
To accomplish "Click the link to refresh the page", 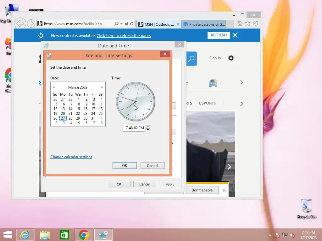I will click(124, 36).
